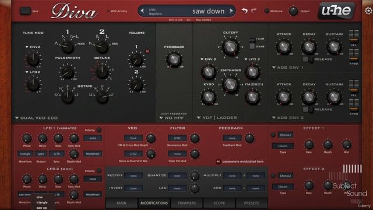
Task: Open Tune Mod LFO2 source dropdown
Action: [33, 72]
